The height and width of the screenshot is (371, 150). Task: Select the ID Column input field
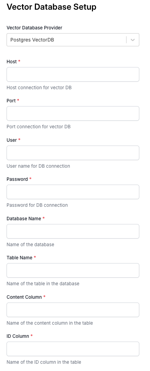pos(73,349)
